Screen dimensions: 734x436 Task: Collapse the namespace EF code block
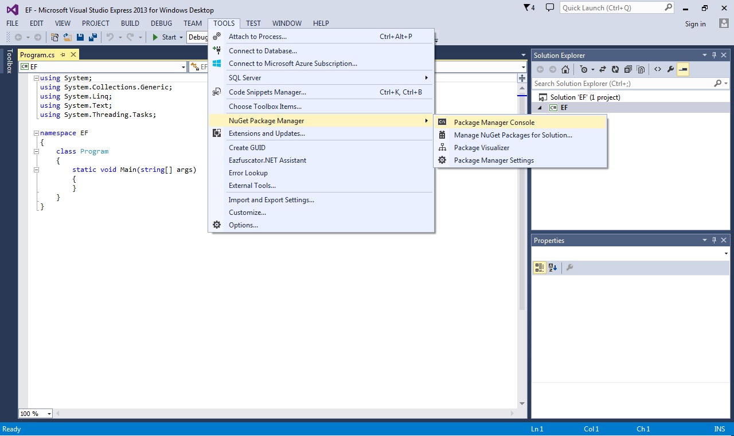click(36, 133)
